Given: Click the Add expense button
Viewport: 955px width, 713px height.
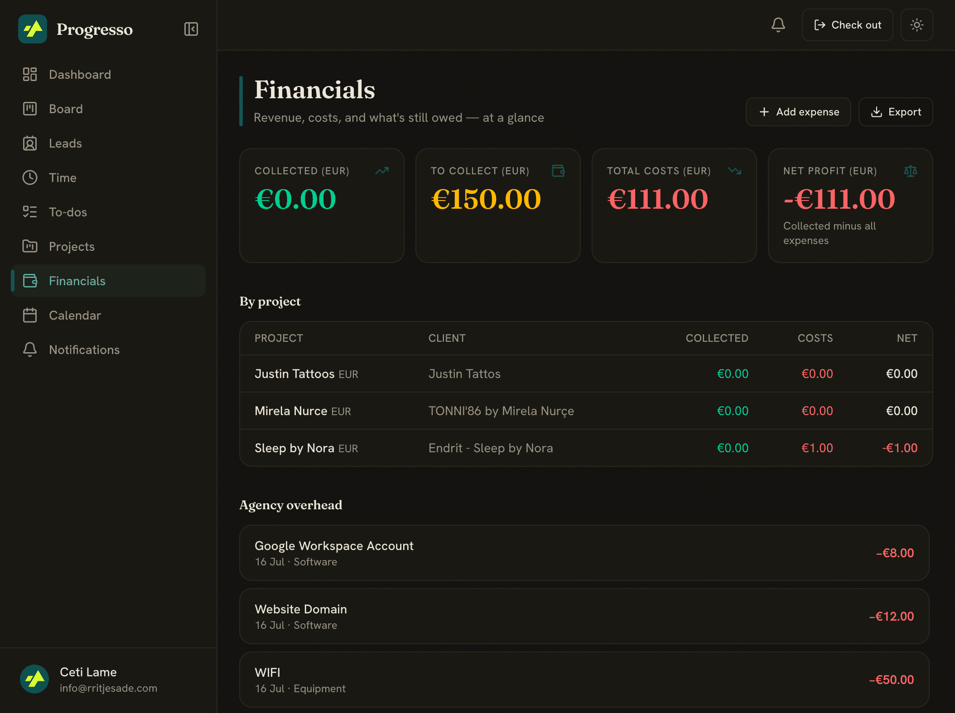Looking at the screenshot, I should coord(798,112).
